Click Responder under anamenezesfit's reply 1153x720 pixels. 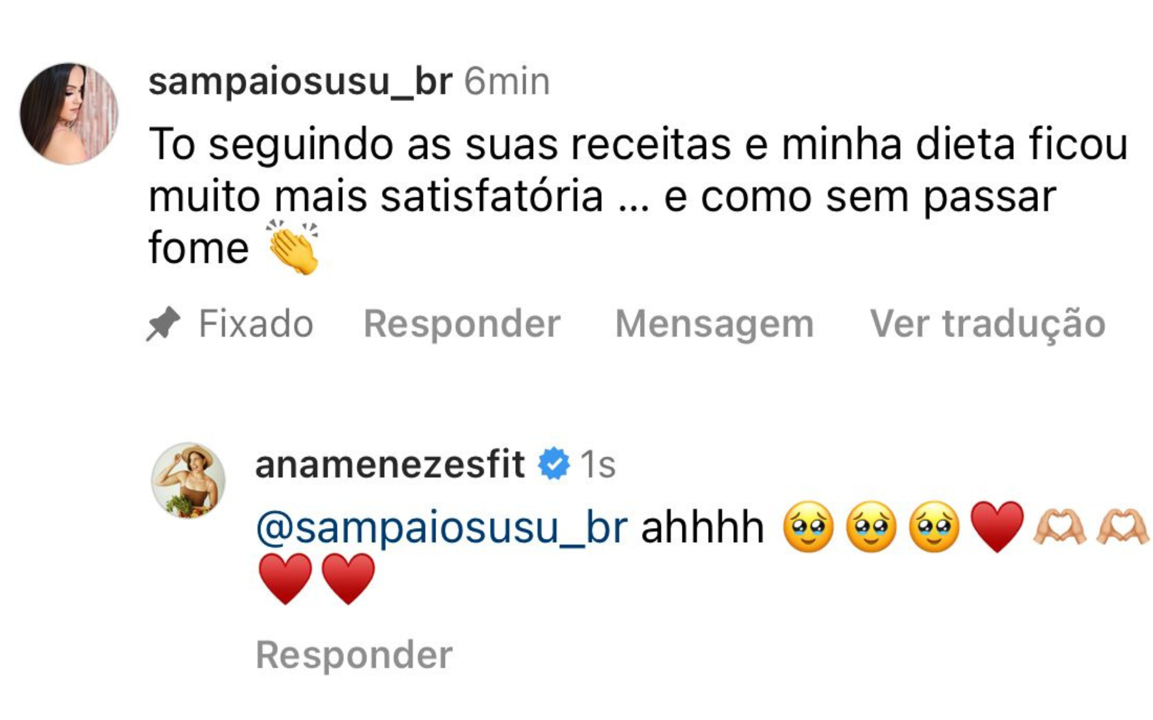tap(354, 656)
